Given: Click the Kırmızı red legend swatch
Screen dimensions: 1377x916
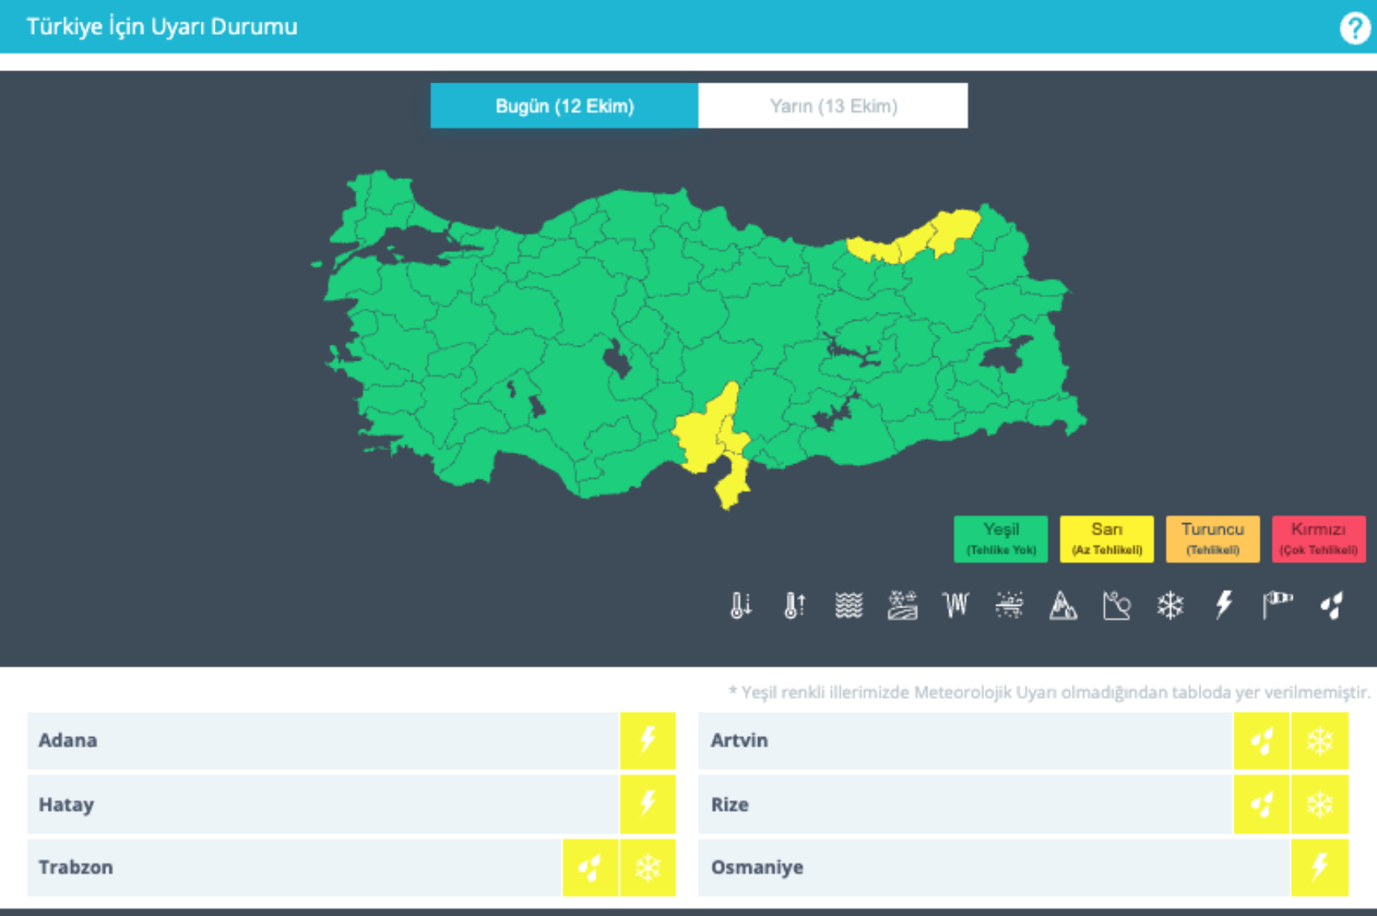Looking at the screenshot, I should [x=1318, y=539].
